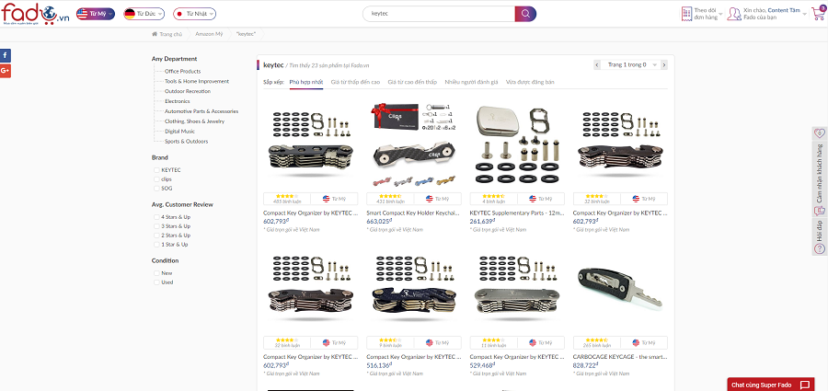Click the chat icon in Super Fado bar
The height and width of the screenshot is (391, 828).
click(805, 385)
